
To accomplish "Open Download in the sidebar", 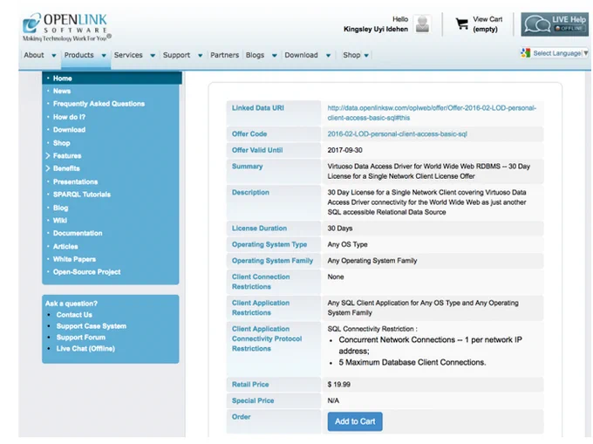I will pos(69,130).
